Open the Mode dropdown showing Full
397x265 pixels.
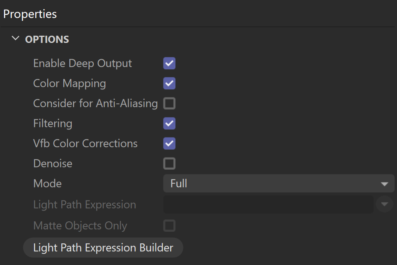click(x=279, y=184)
